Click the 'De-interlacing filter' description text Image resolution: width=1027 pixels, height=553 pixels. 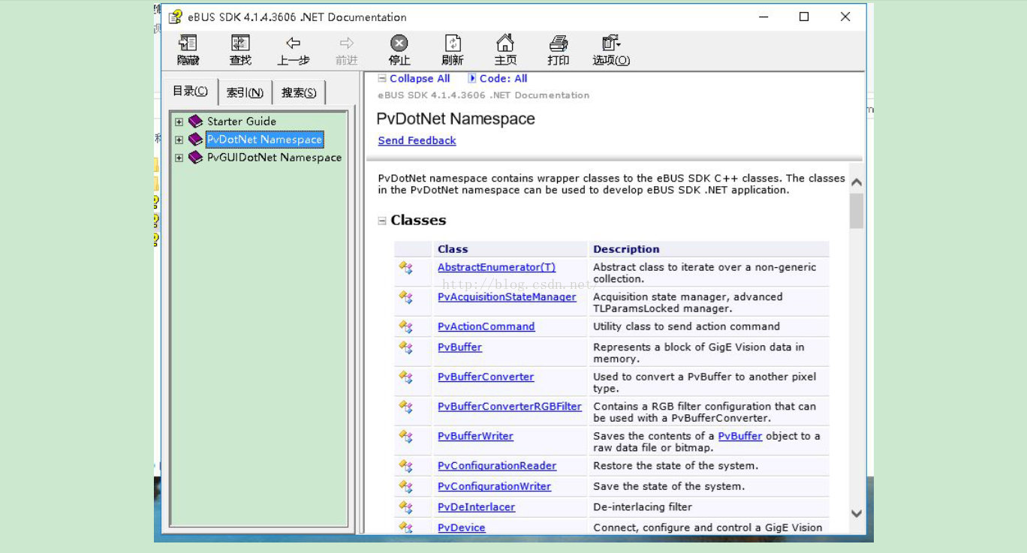pos(643,506)
